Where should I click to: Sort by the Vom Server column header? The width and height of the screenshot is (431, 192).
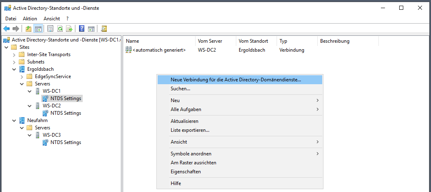coord(215,41)
